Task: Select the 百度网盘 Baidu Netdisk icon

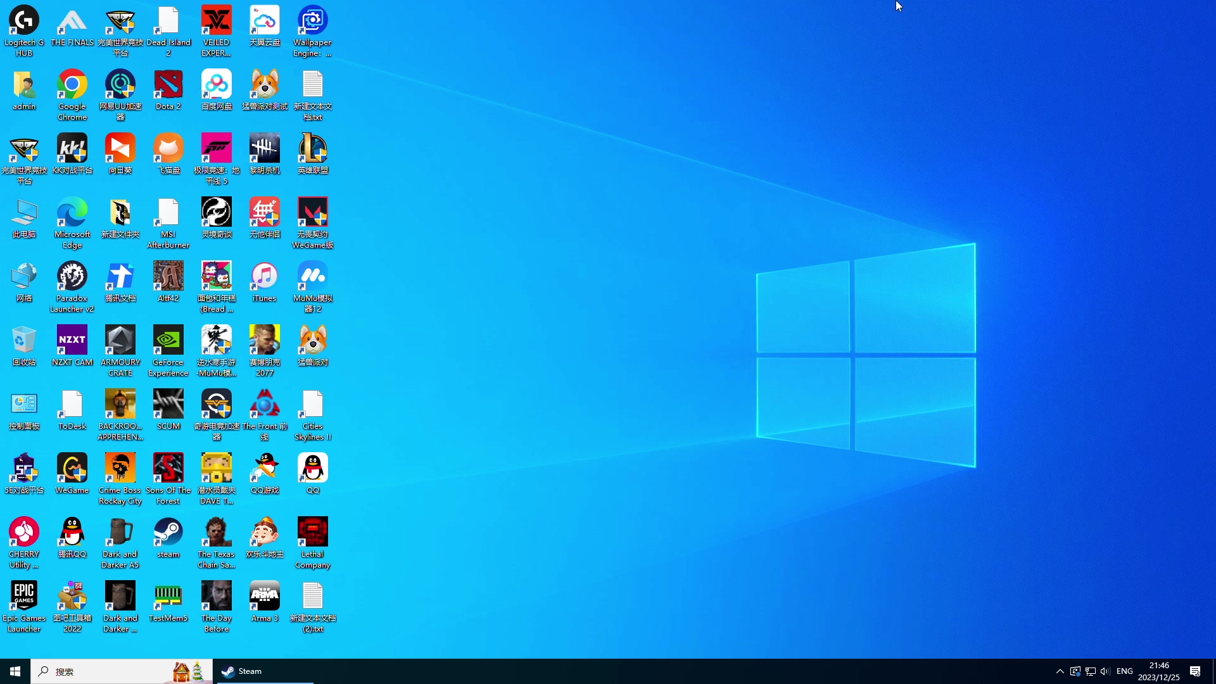Action: 217,89
